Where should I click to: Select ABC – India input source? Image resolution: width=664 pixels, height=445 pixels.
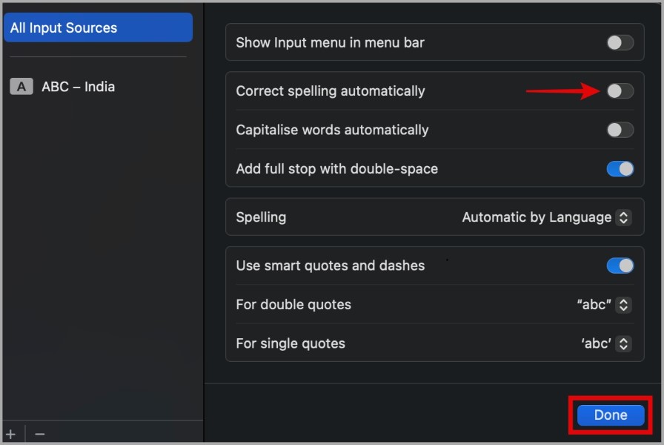(x=78, y=87)
